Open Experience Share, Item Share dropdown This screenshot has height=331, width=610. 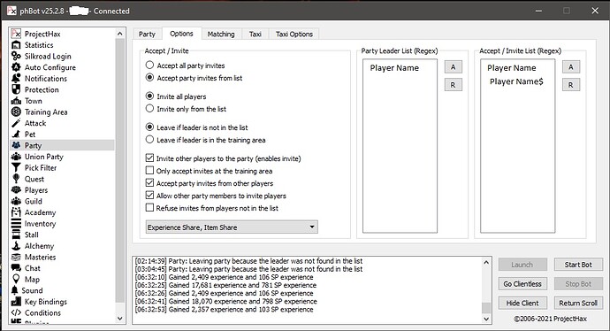click(x=232, y=227)
